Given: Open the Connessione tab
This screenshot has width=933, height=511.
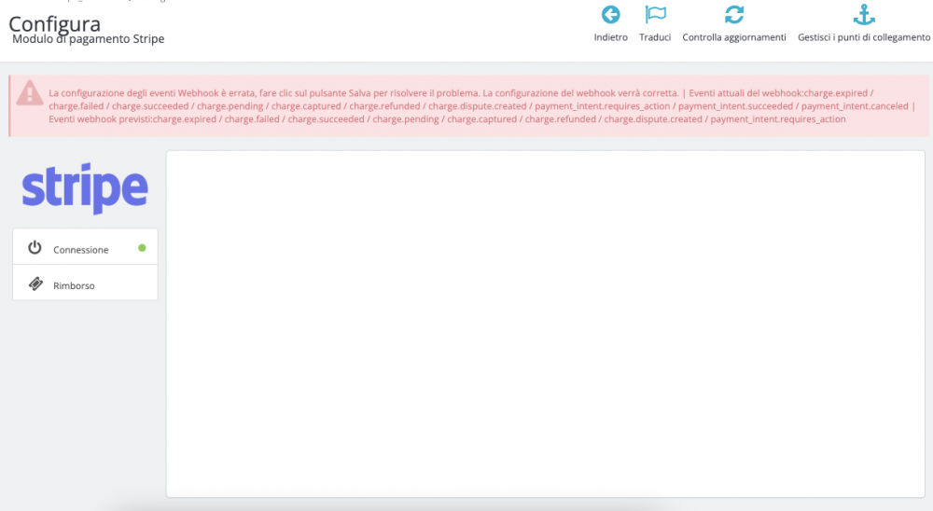Looking at the screenshot, I should (x=85, y=247).
